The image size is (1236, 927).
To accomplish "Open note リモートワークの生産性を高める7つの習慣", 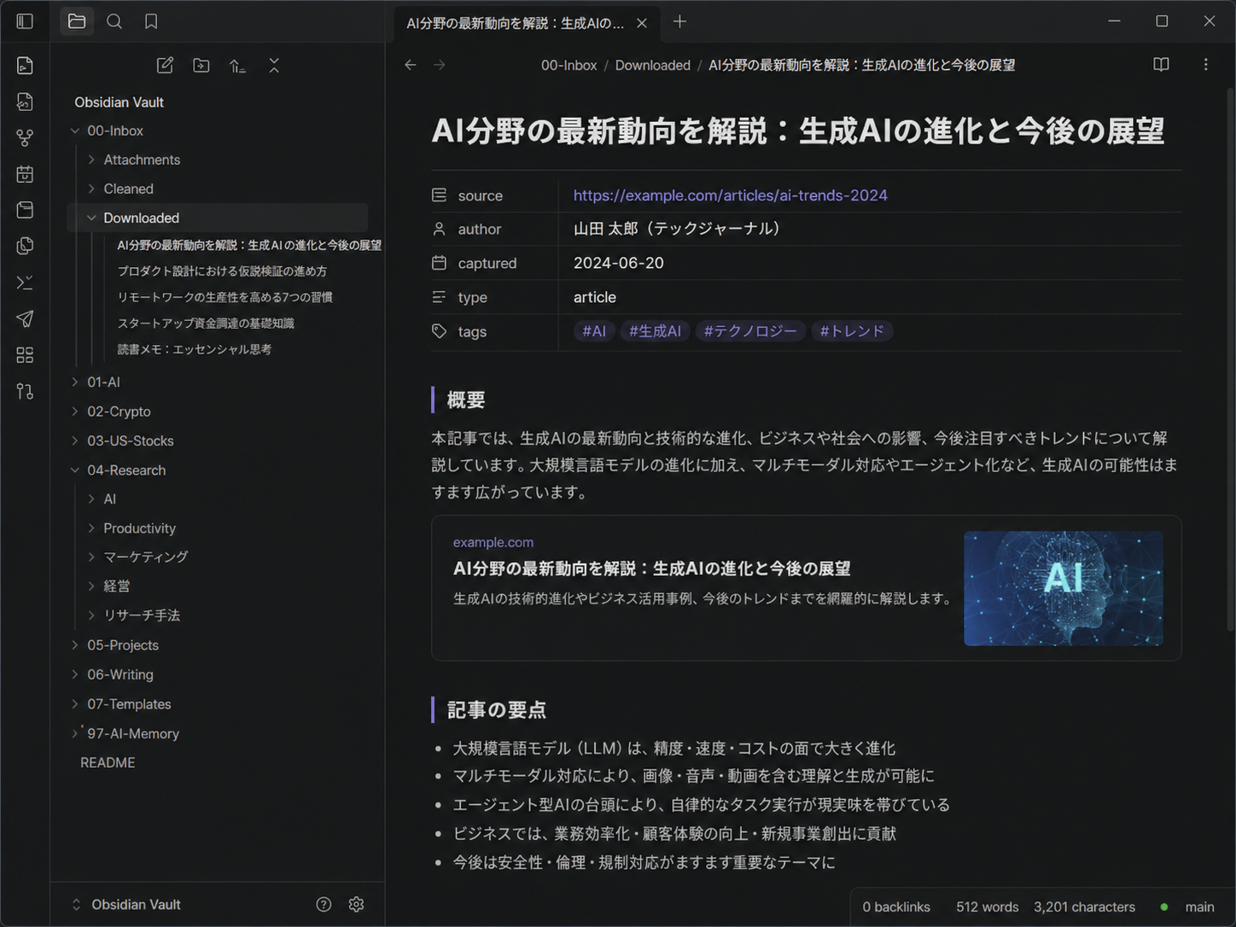I will click(x=224, y=297).
